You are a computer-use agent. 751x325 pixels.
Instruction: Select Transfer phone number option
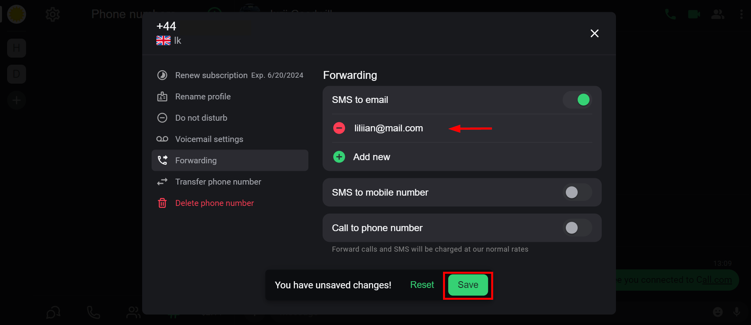point(218,182)
